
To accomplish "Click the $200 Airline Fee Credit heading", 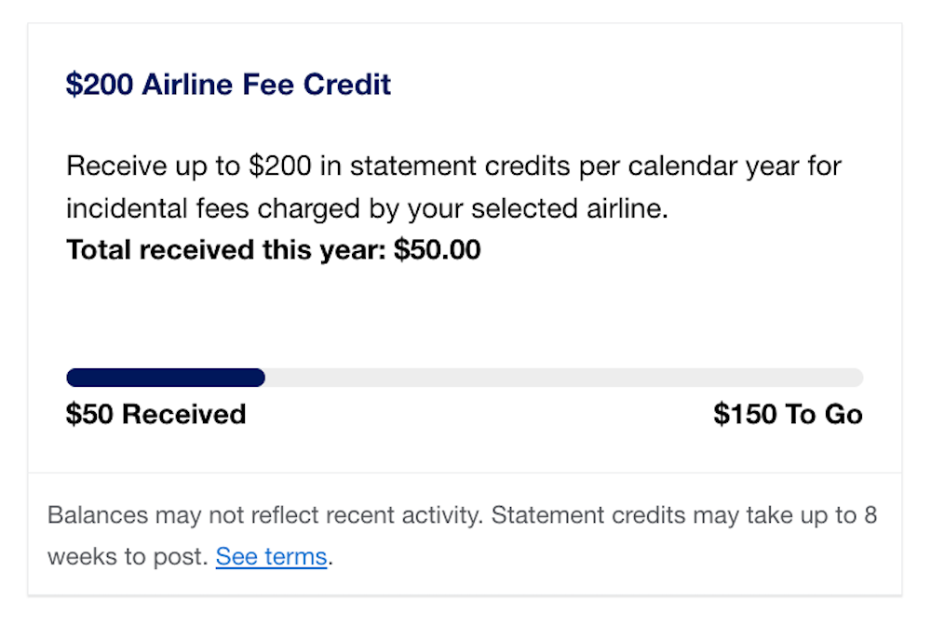I will coord(227,84).
